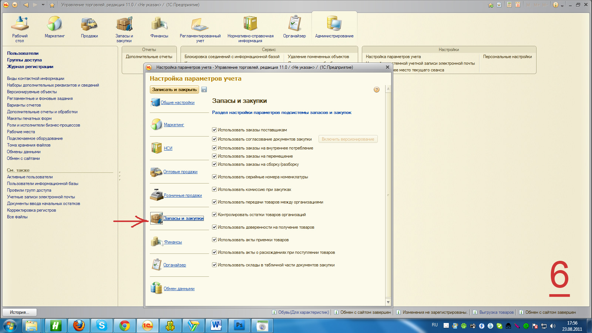The width and height of the screenshot is (592, 333).
Task: Open Дополнительные отчеты command
Action: pyautogui.click(x=149, y=57)
